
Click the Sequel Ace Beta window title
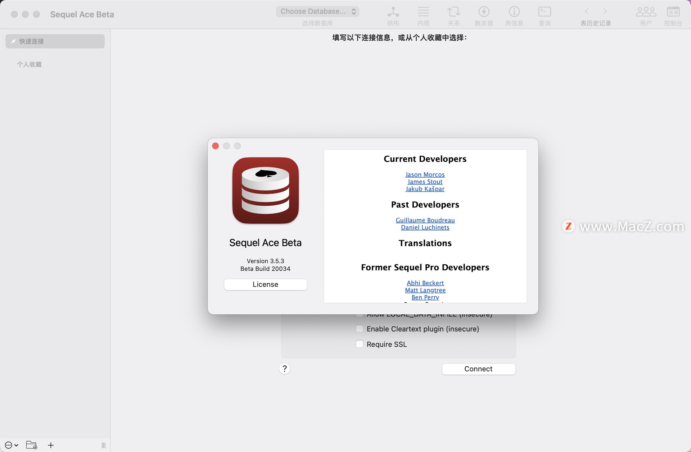click(x=82, y=14)
